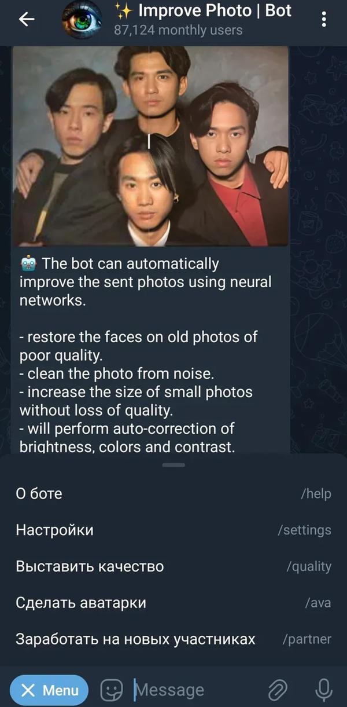Tap the microphone voice message icon

[324, 690]
